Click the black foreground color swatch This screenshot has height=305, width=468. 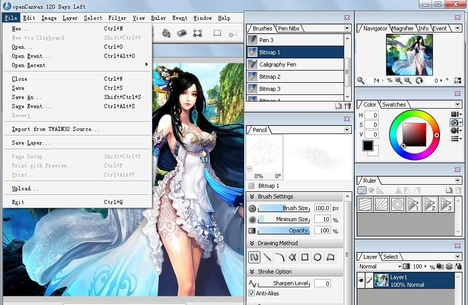pyautogui.click(x=367, y=146)
